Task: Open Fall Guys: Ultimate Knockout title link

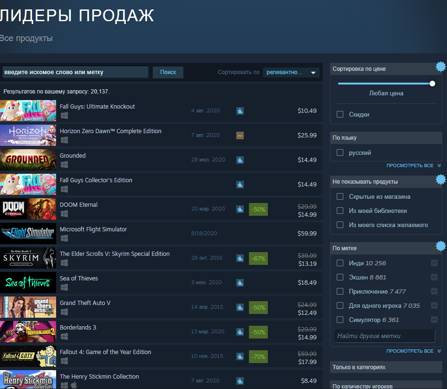Action: 97,106
